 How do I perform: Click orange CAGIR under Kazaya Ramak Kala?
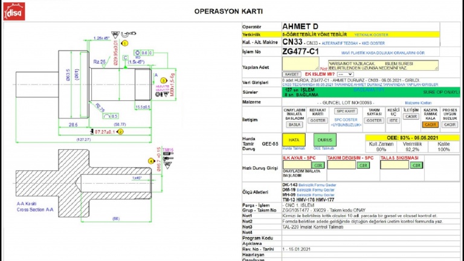[430, 124]
